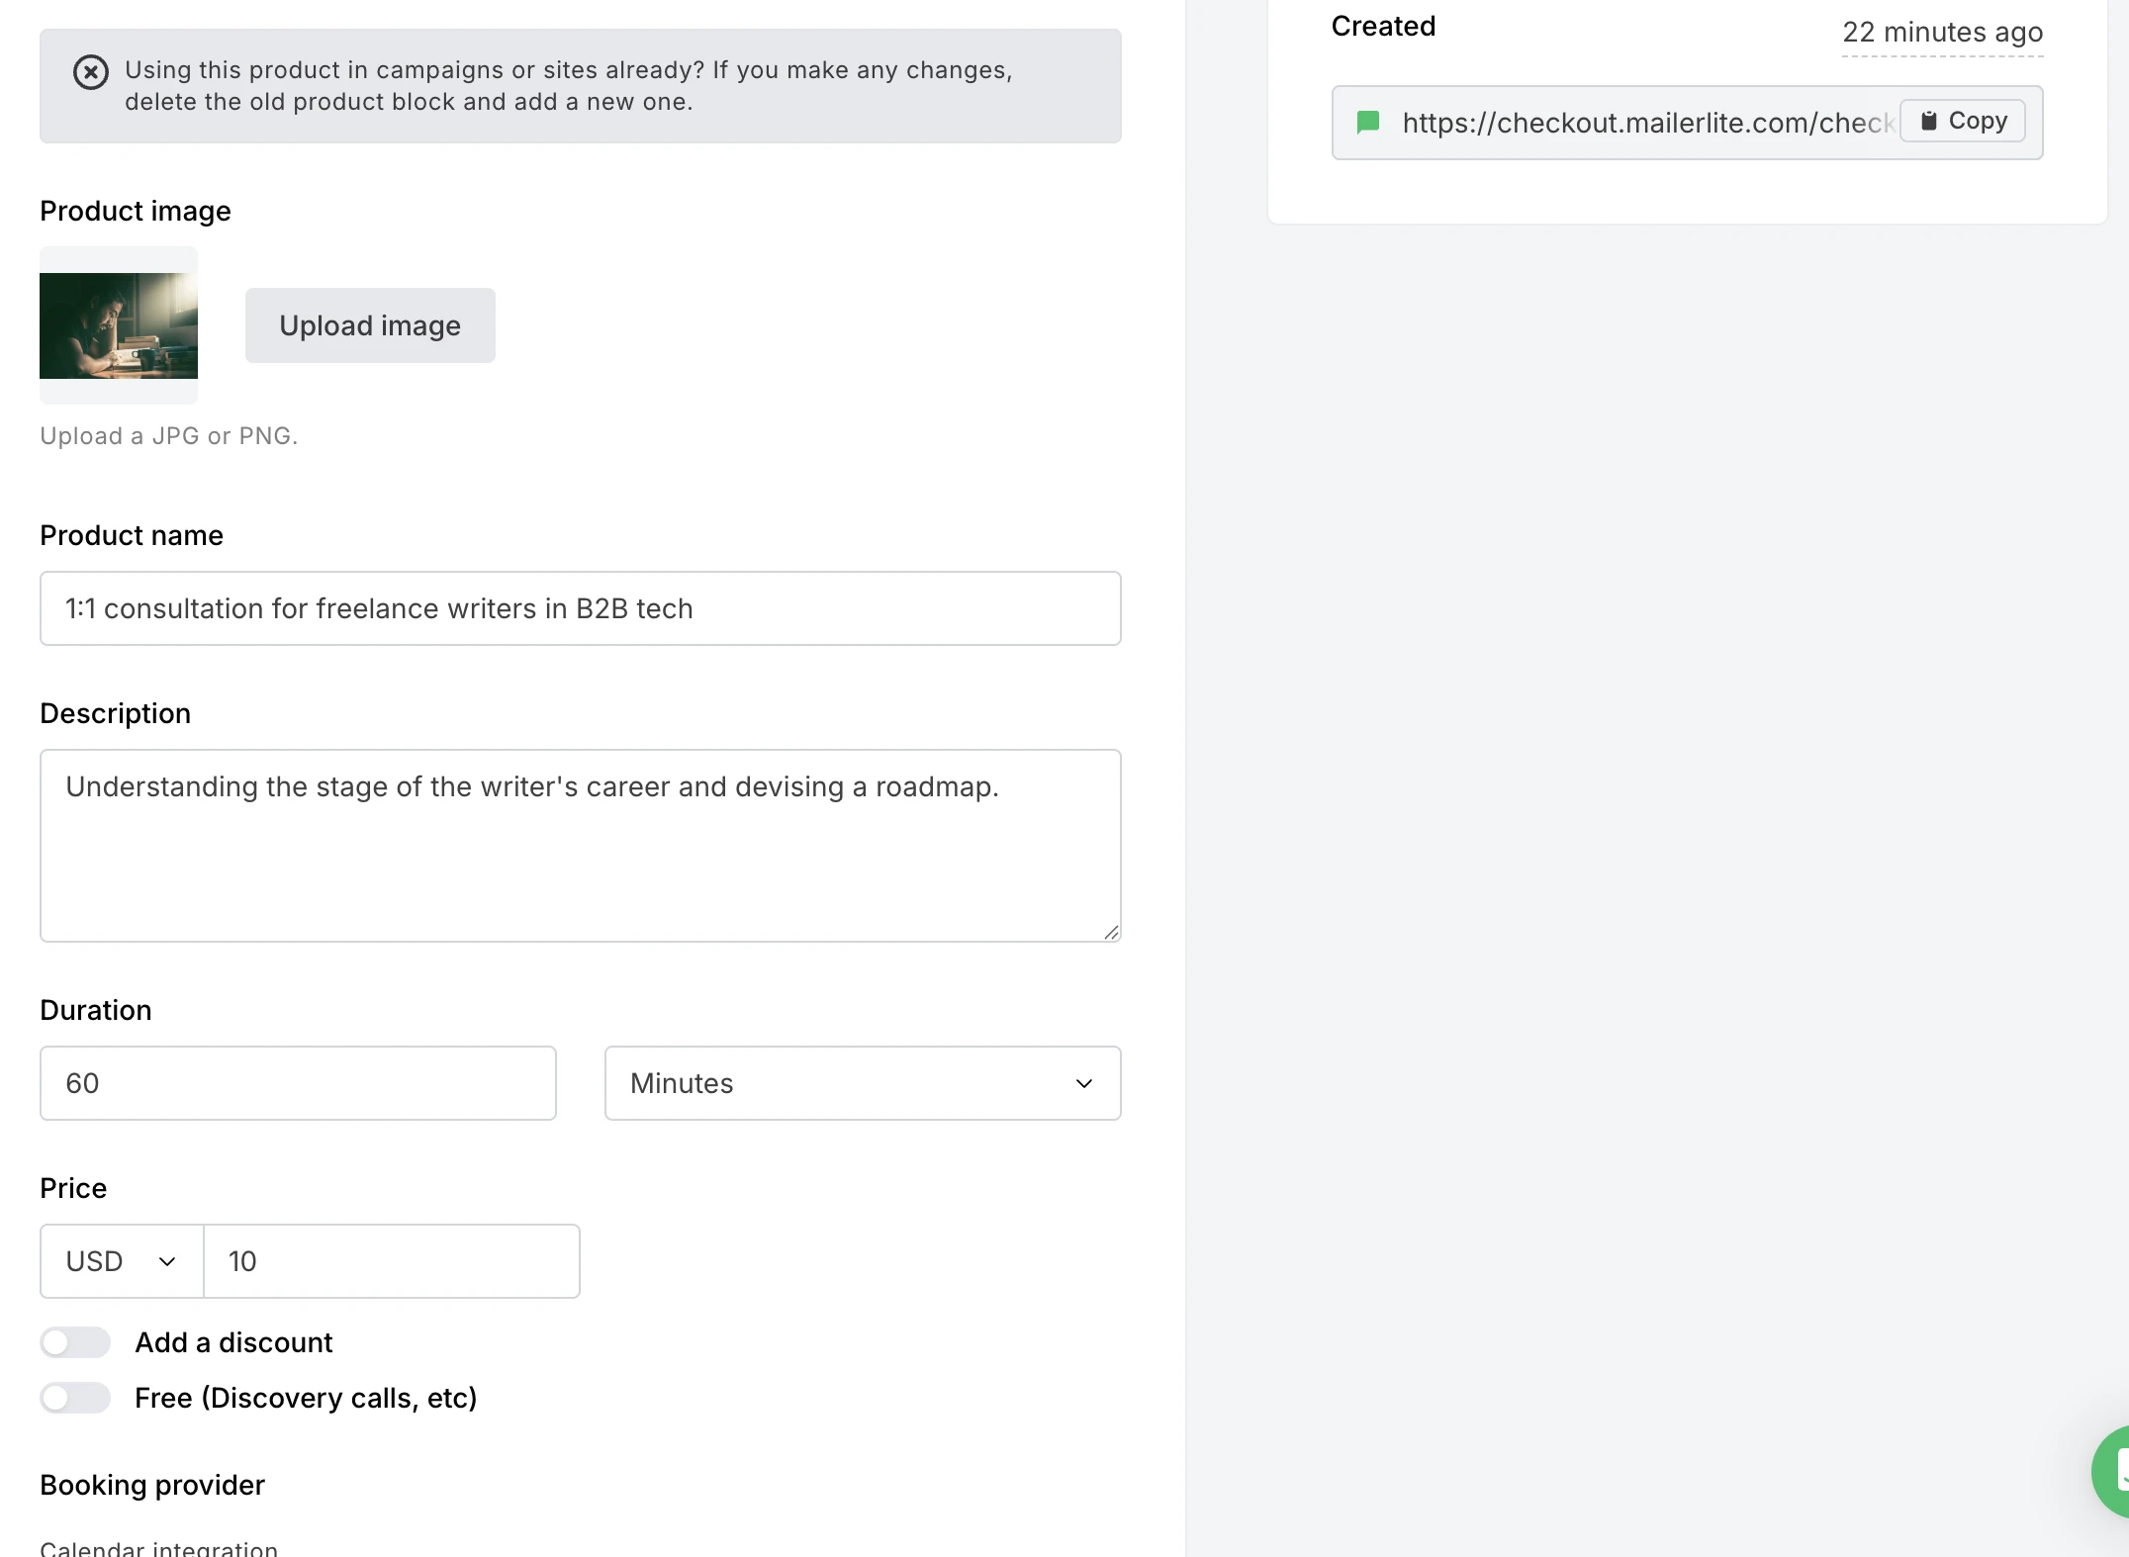The width and height of the screenshot is (2129, 1557).
Task: Click the '22 minutes ago' created timestamp
Action: 1943,32
